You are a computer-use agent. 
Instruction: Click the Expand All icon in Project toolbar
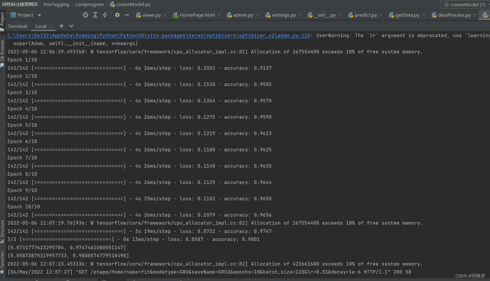click(95, 15)
